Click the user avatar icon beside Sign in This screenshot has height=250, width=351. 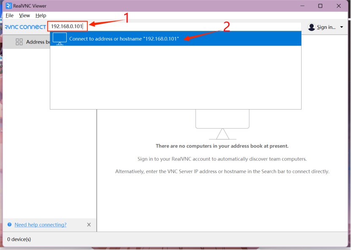[x=312, y=27]
